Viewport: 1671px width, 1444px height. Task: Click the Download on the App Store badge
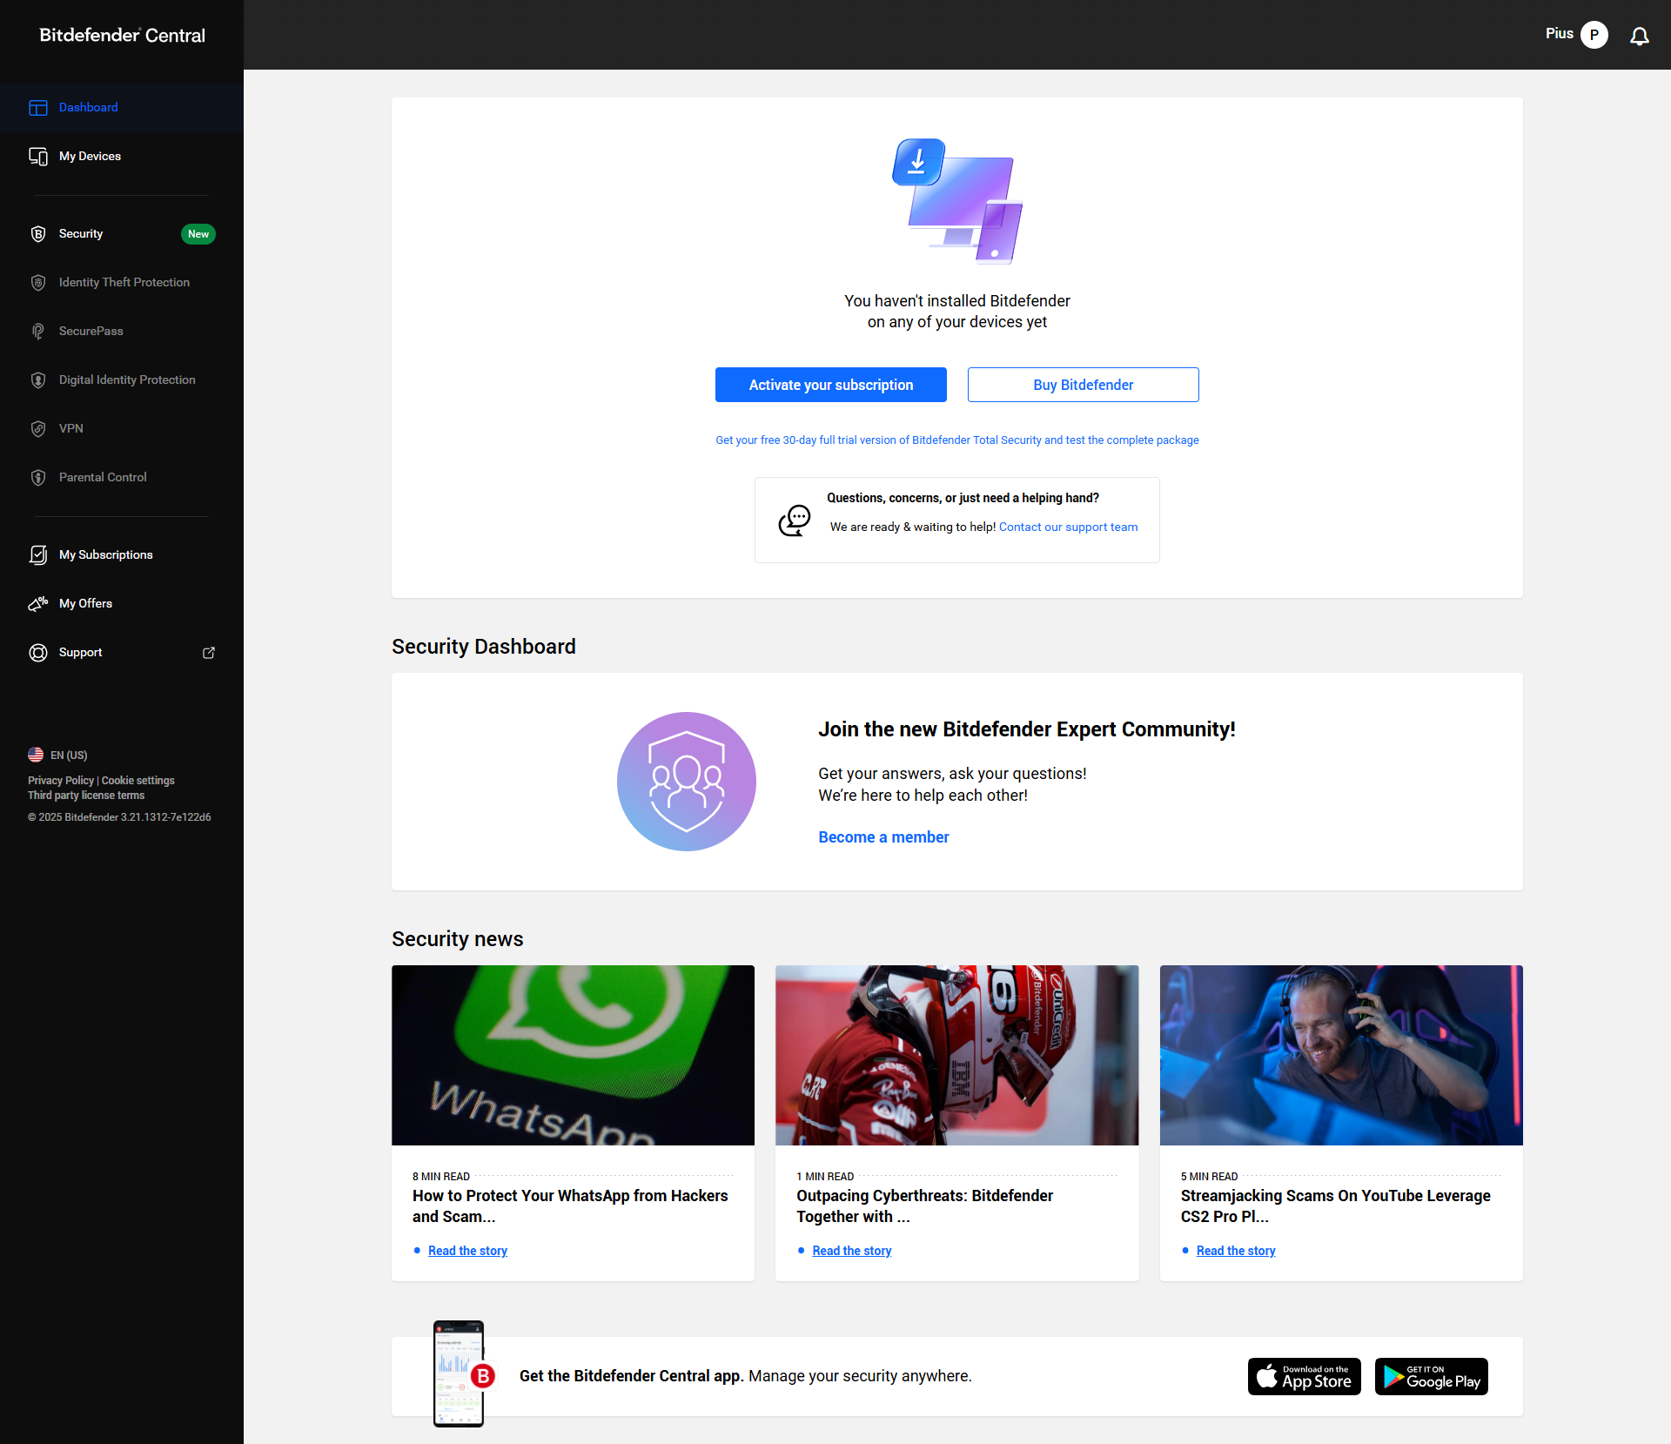(1304, 1377)
